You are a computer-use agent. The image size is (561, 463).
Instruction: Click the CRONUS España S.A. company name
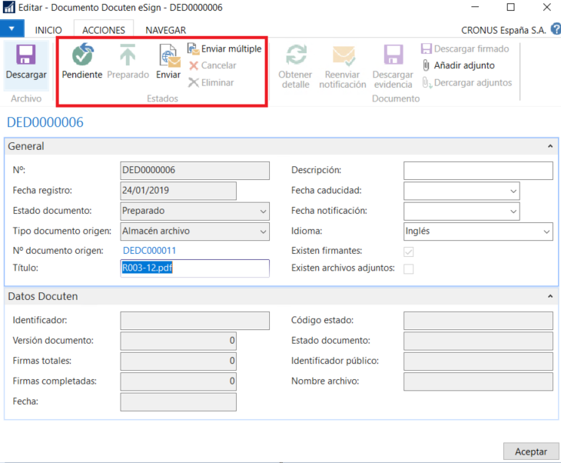tap(503, 30)
